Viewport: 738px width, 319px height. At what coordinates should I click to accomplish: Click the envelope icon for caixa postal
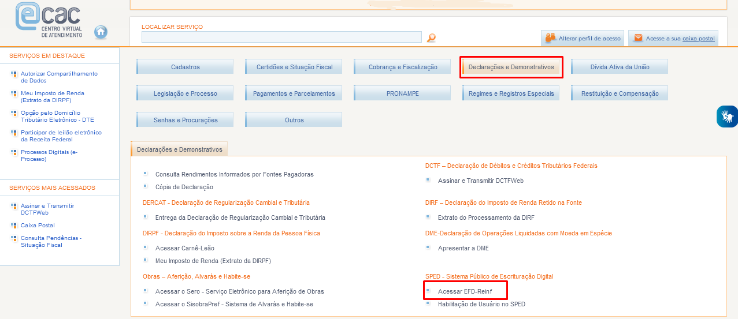click(x=638, y=38)
